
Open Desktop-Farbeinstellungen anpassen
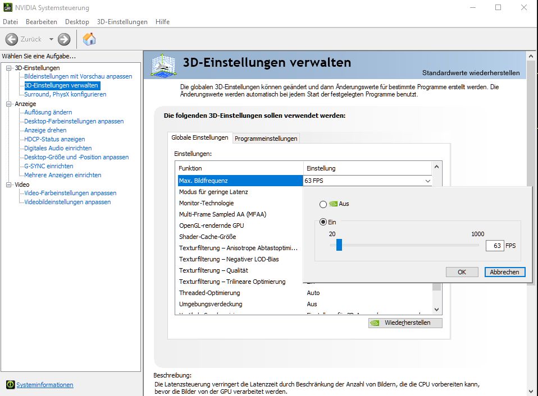(74, 121)
